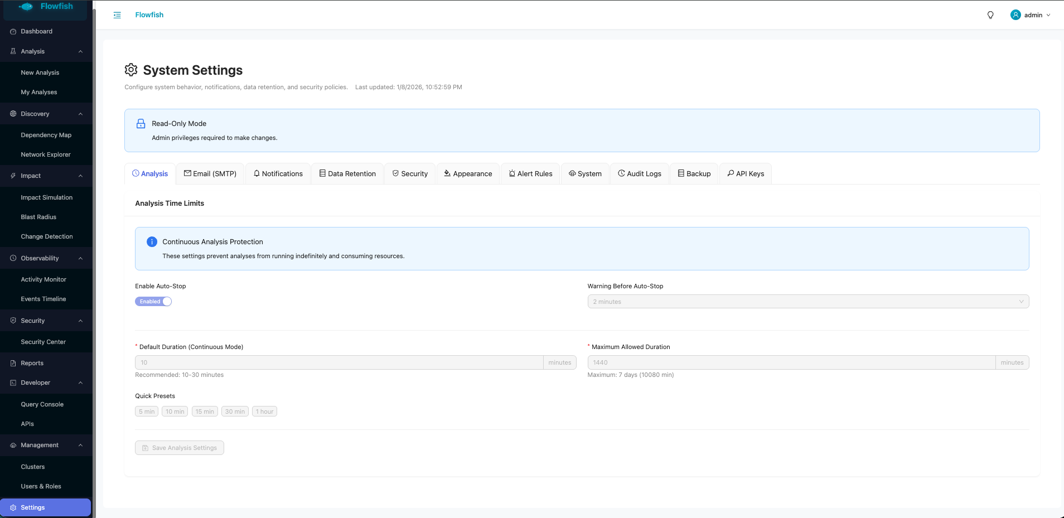Click the database icon on Data Retention tab

[322, 173]
